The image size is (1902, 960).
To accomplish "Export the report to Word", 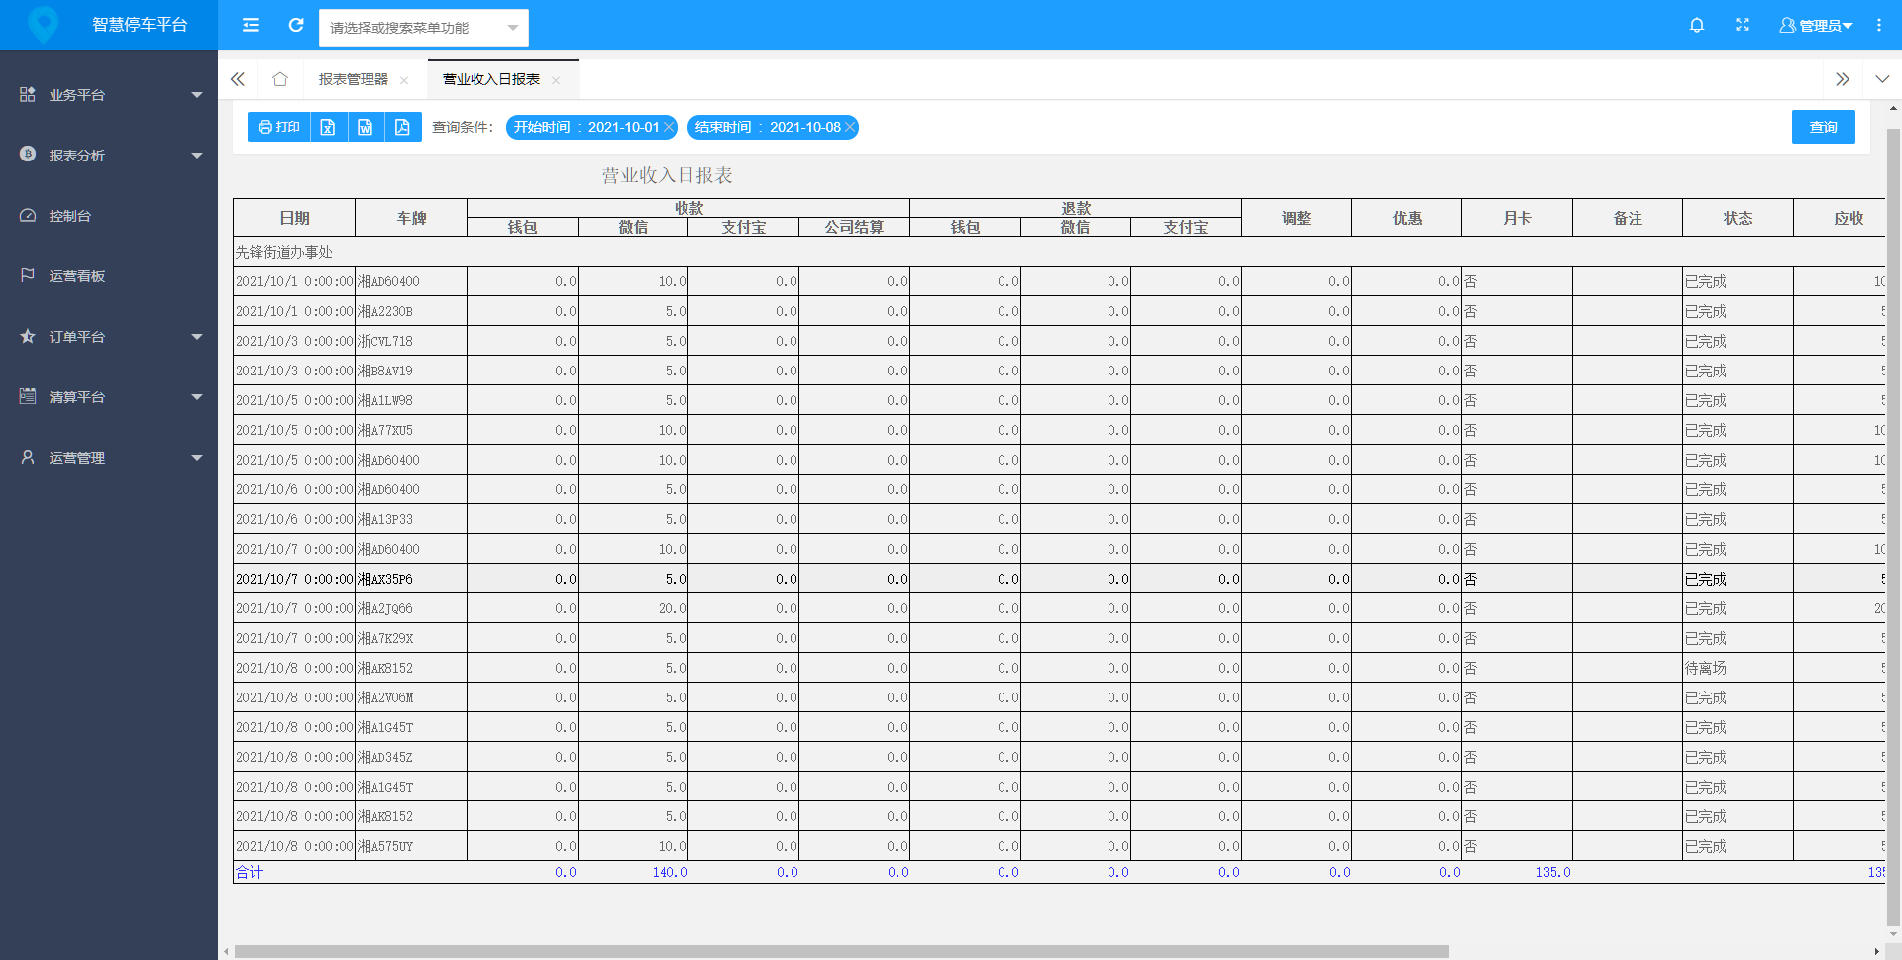I will (x=366, y=127).
